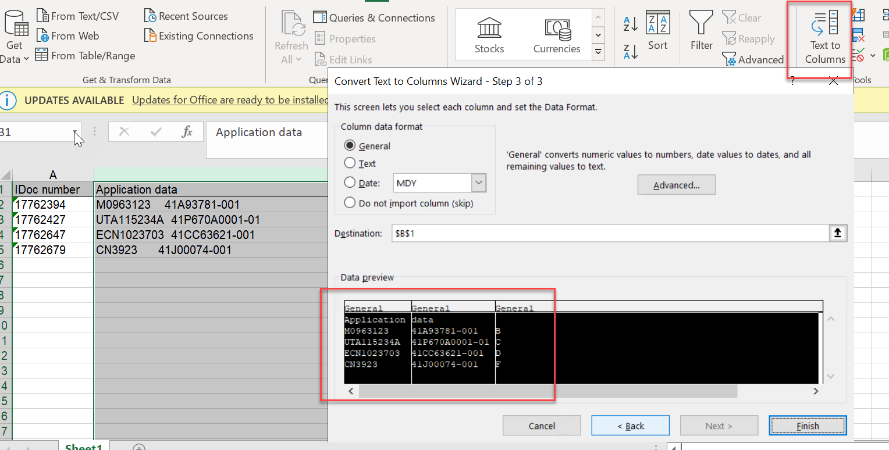Toggle the Filter button
Viewport: 889px width, 450px height.
point(702,31)
